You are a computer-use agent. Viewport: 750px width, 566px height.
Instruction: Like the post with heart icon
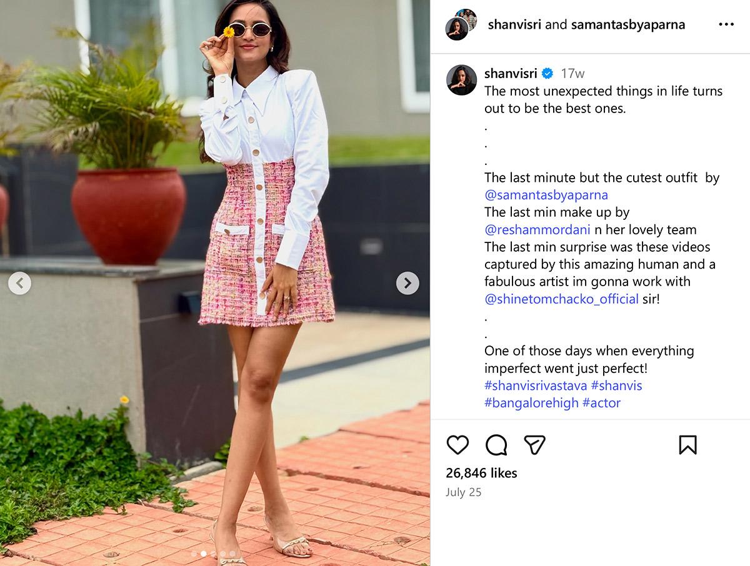point(457,445)
